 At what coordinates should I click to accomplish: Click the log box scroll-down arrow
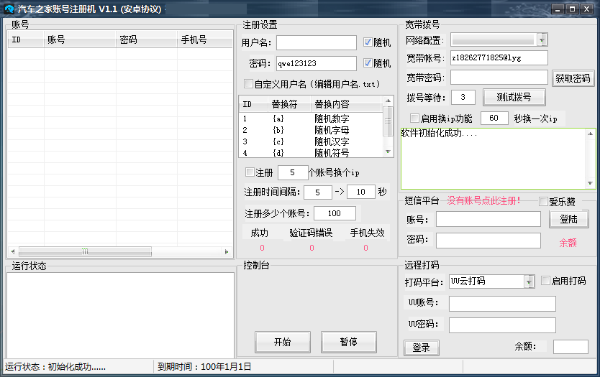(590, 183)
